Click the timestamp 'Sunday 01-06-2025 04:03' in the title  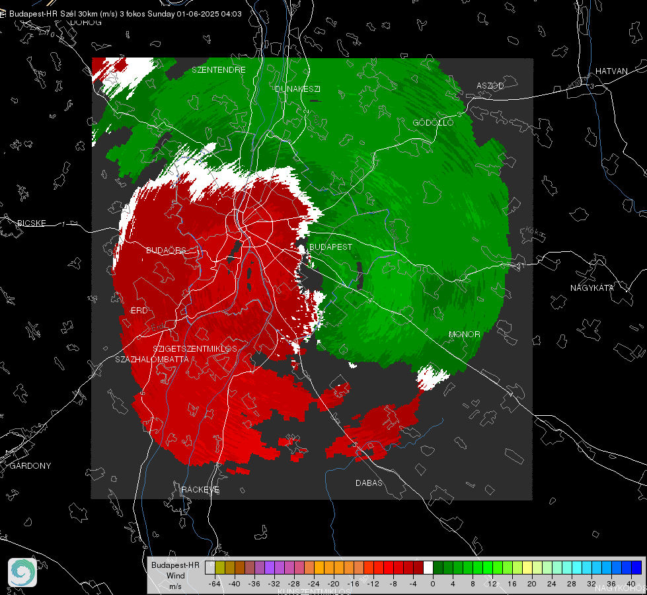(x=194, y=14)
